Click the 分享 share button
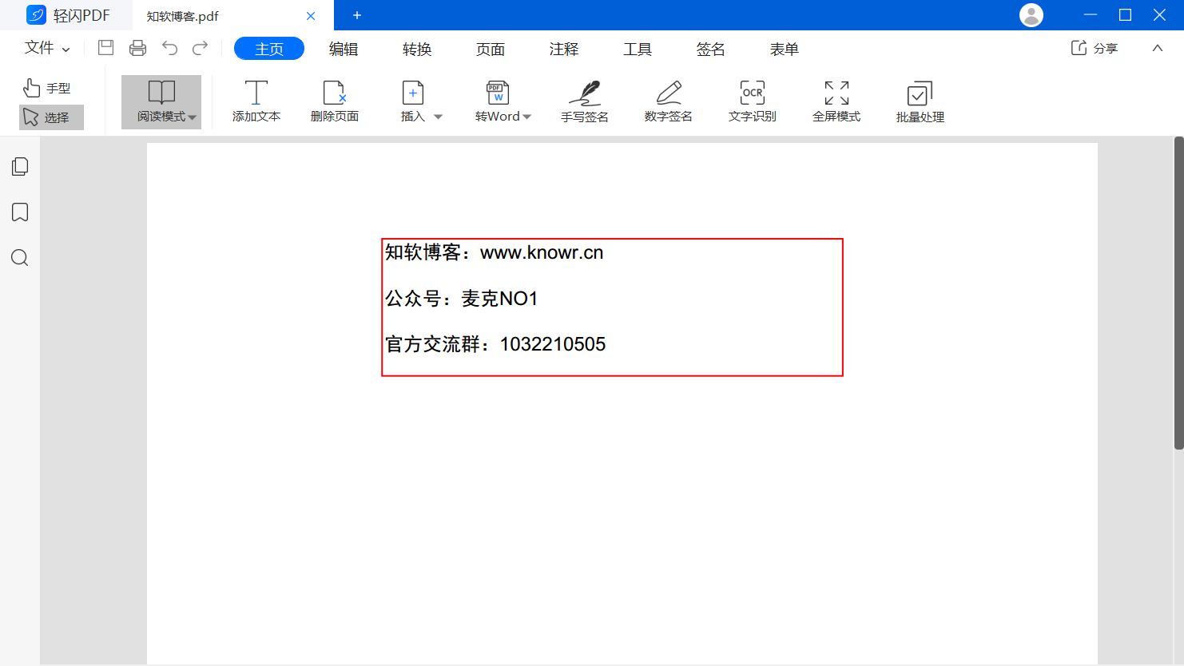Viewport: 1184px width, 666px height. 1094,48
